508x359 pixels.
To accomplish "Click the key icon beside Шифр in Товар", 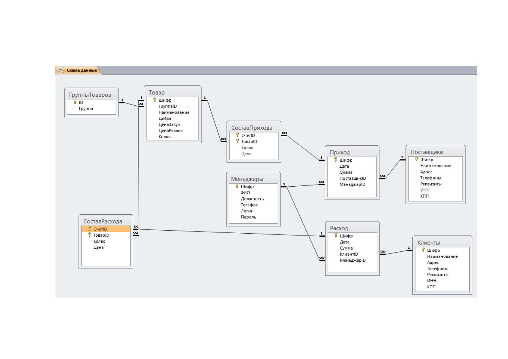I will coord(155,100).
